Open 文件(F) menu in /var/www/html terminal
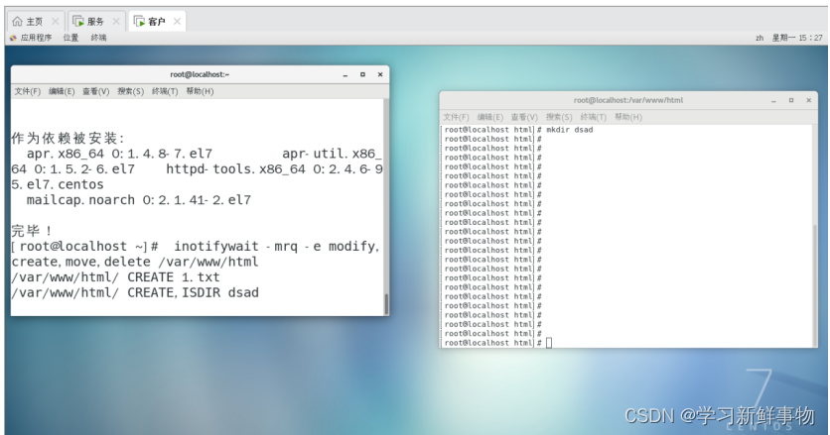830x435 pixels. [x=456, y=117]
